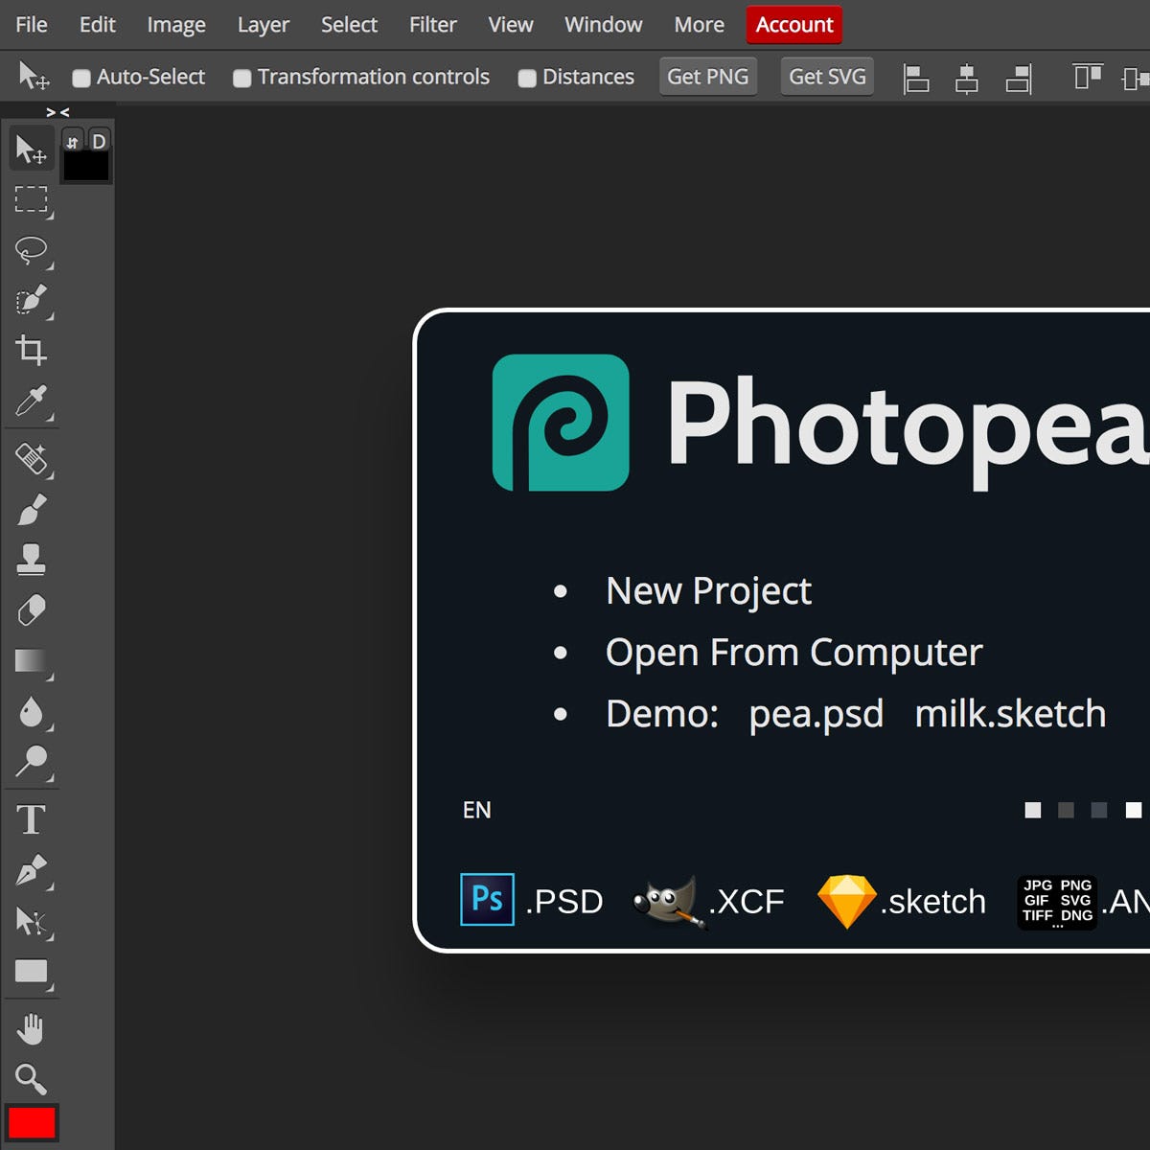Open the File menu
The width and height of the screenshot is (1150, 1150).
pyautogui.click(x=32, y=25)
